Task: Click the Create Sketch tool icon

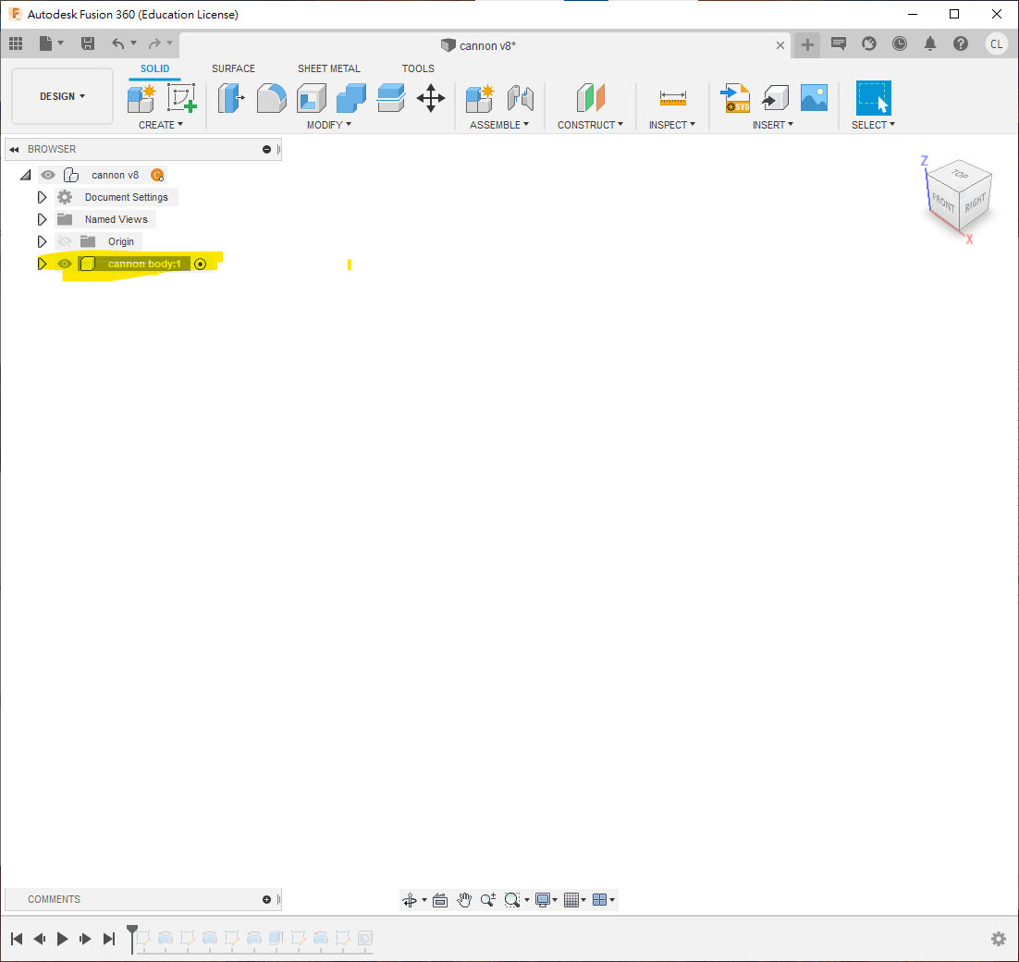Action: click(x=182, y=97)
